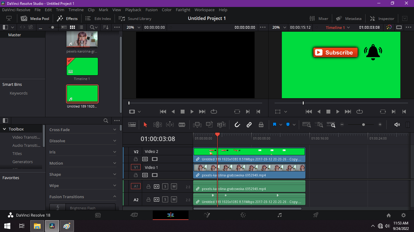Toggle the Effects panel button
Image resolution: width=414 pixels, height=232 pixels.
[67, 18]
